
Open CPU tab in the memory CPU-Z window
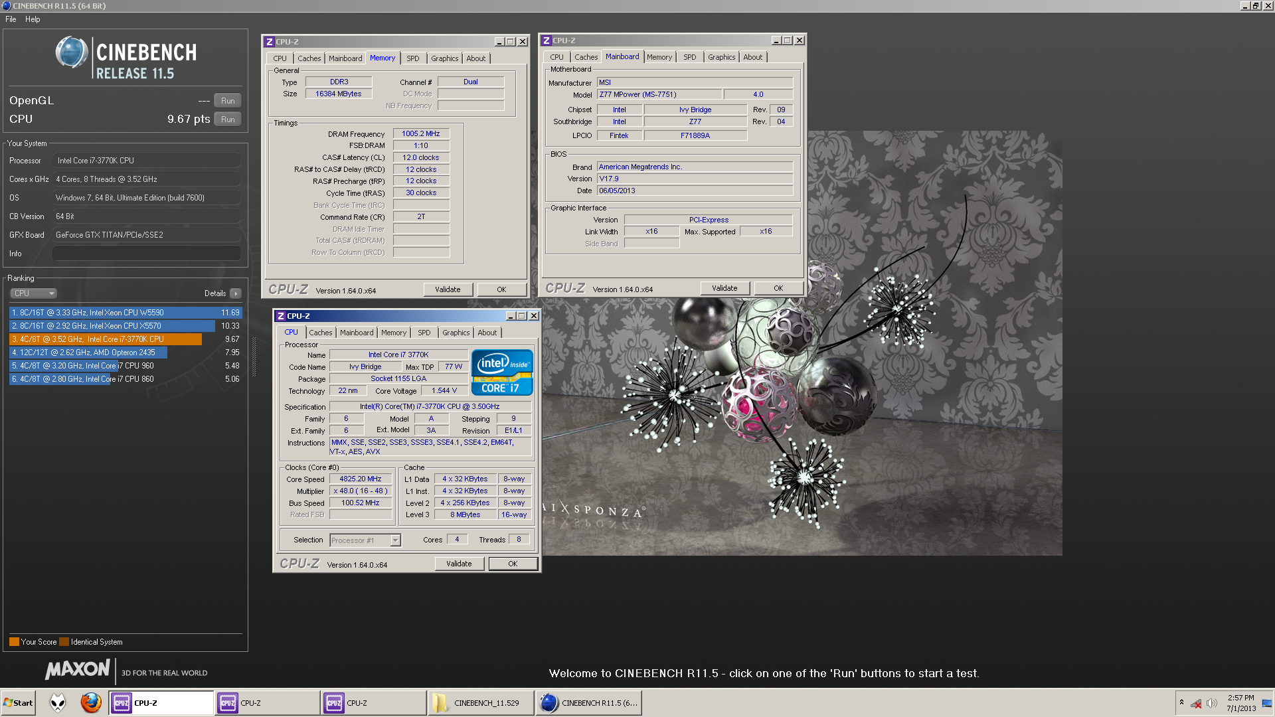[x=280, y=58]
